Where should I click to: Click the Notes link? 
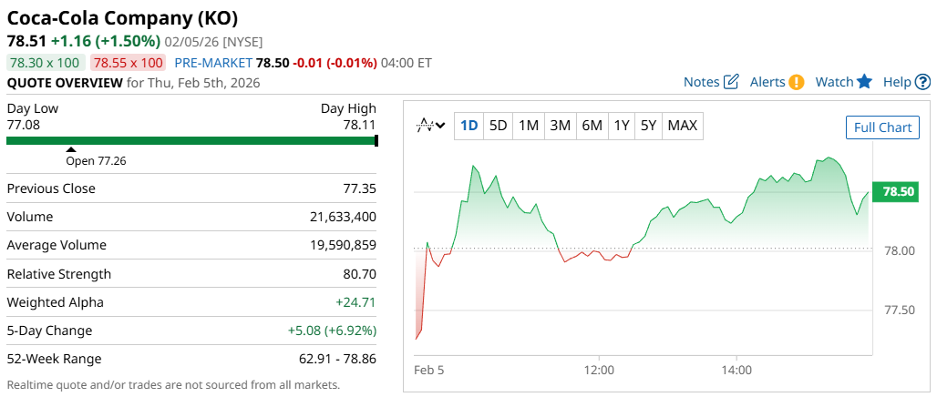tap(701, 82)
